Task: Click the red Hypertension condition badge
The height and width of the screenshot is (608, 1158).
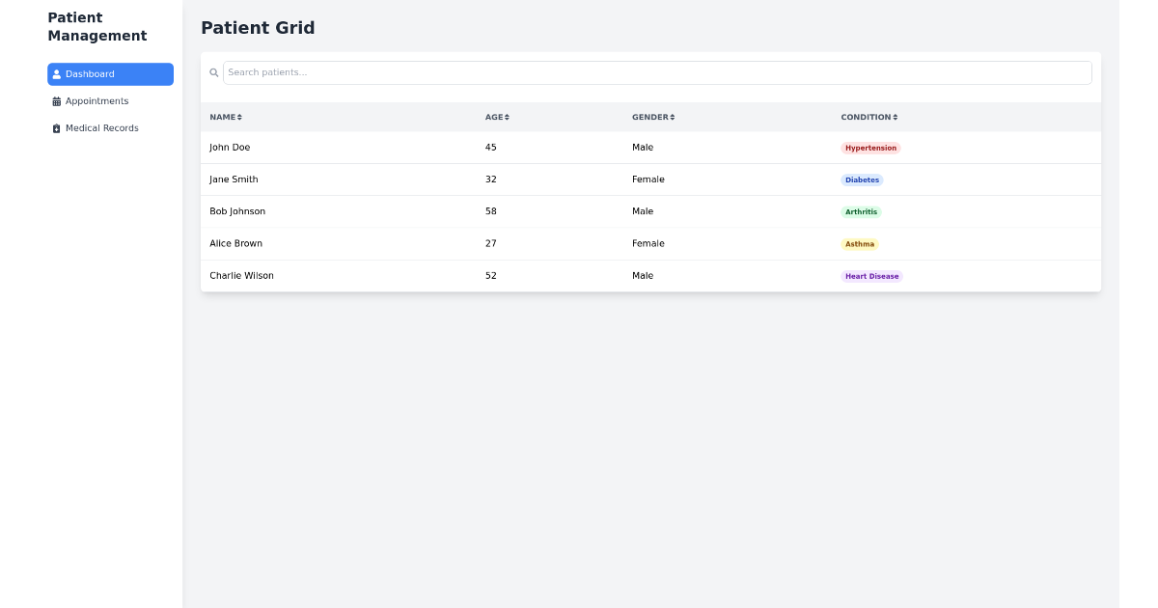Action: coord(871,148)
